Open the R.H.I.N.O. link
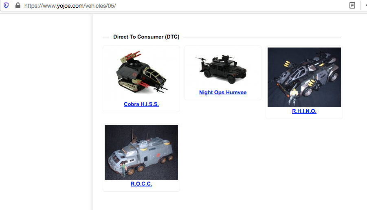Screen dimensions: 367x210 click(x=304, y=111)
